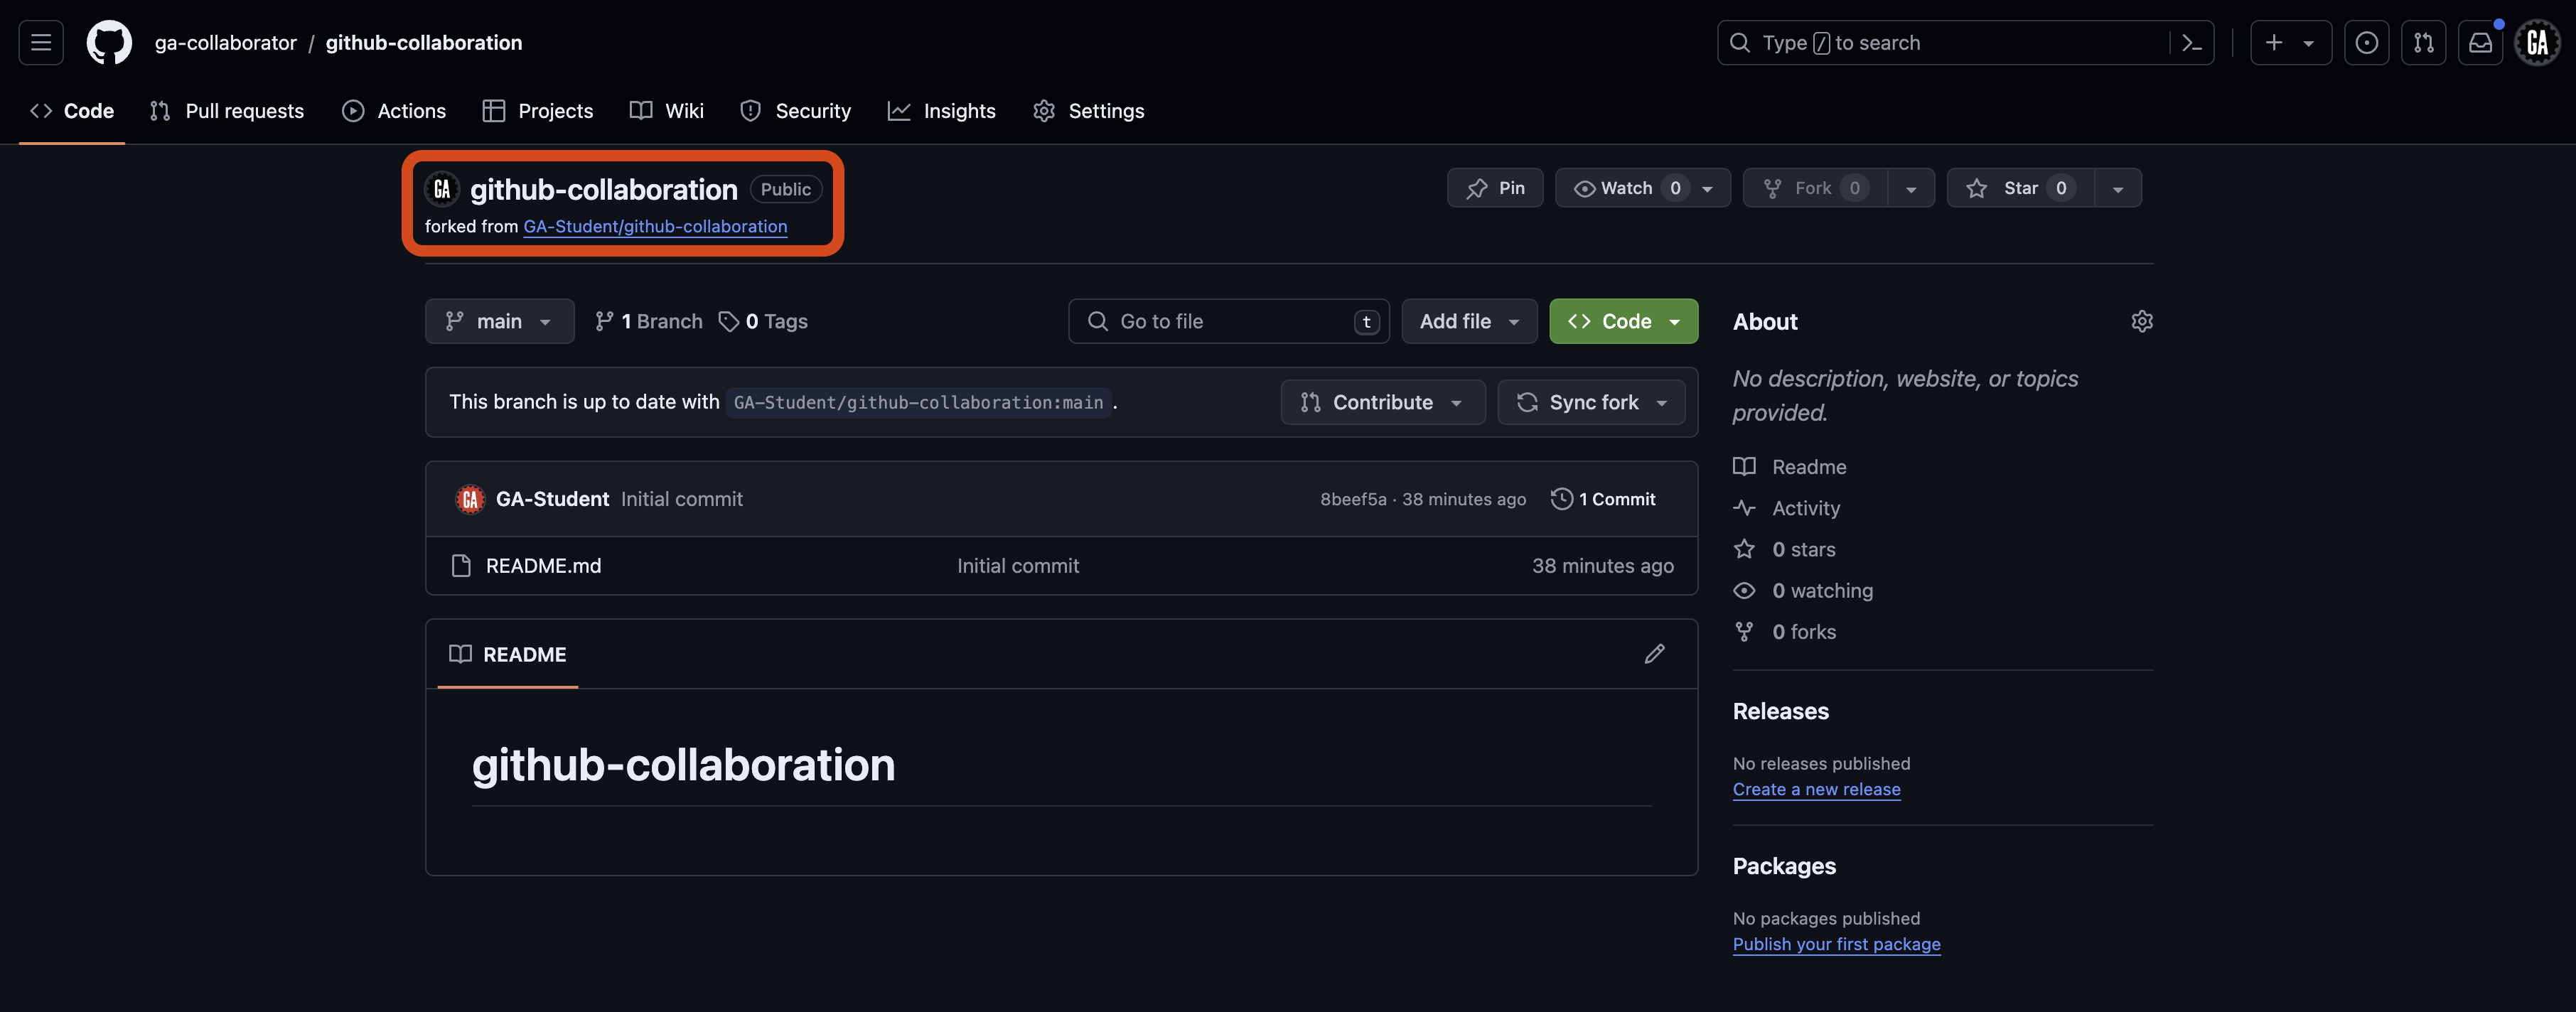
Task: Open the GA-Student/github-collaboration upstream link
Action: 655,227
